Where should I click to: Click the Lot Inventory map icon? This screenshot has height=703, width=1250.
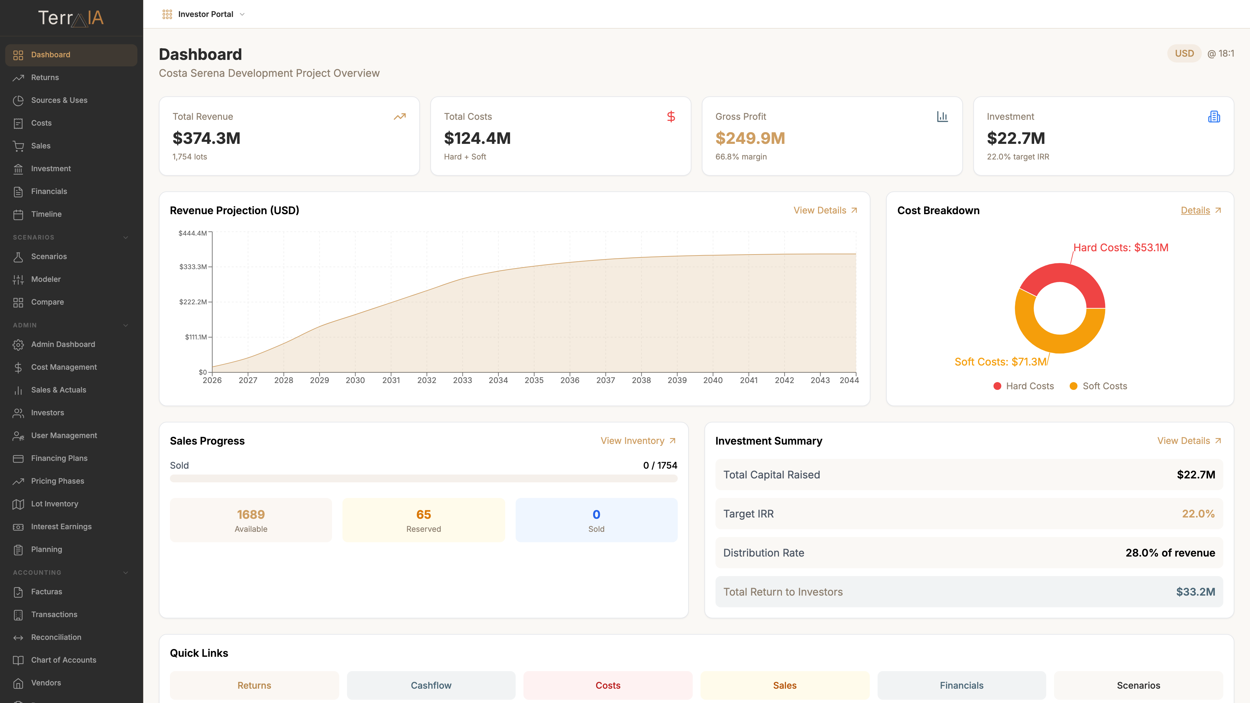(19, 504)
